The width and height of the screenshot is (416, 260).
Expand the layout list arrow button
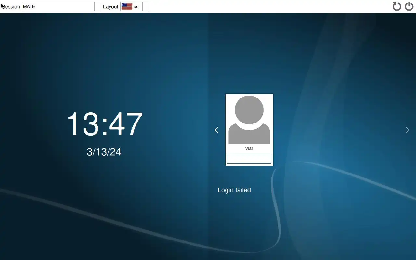pos(146,6)
